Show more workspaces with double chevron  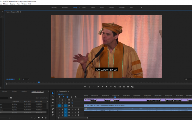click(x=142, y=7)
